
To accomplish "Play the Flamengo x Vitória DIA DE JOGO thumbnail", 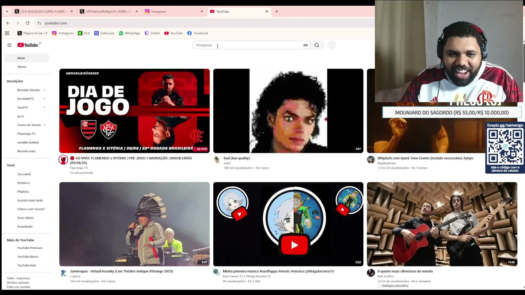I will click(x=135, y=111).
